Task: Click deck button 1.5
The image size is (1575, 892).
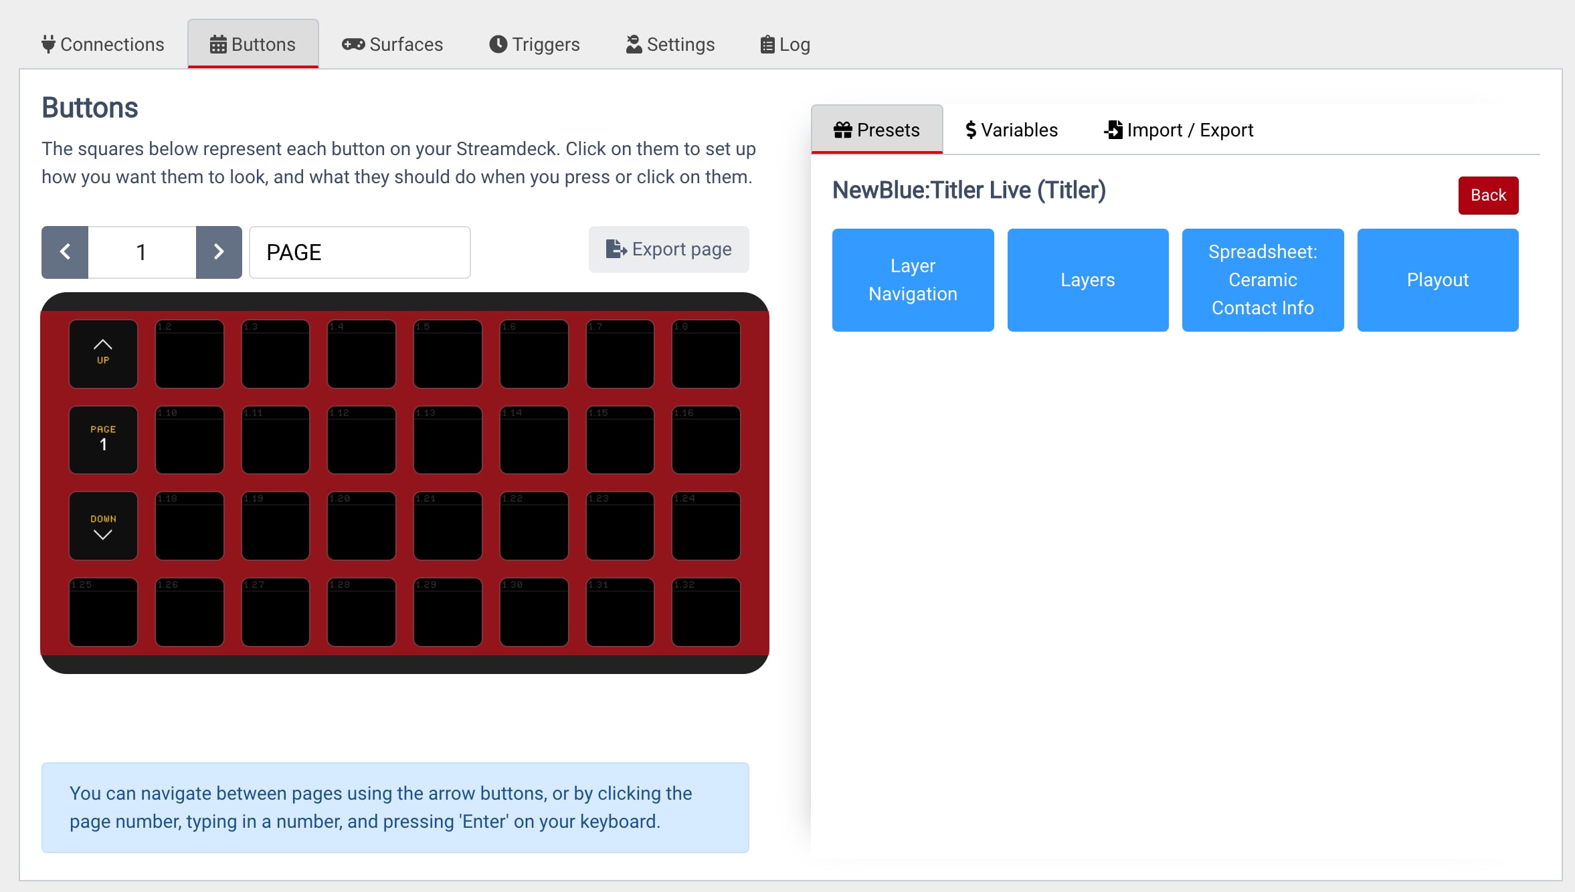Action: pyautogui.click(x=448, y=354)
